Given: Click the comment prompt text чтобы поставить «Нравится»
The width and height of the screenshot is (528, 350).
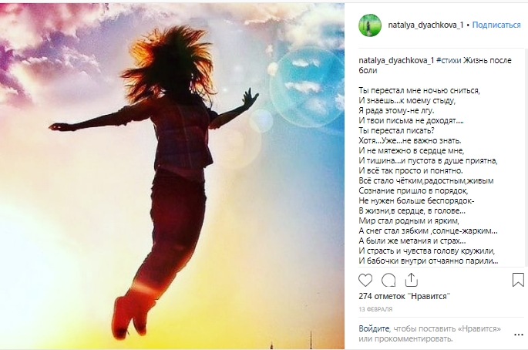Looking at the screenshot, I should [x=447, y=328].
